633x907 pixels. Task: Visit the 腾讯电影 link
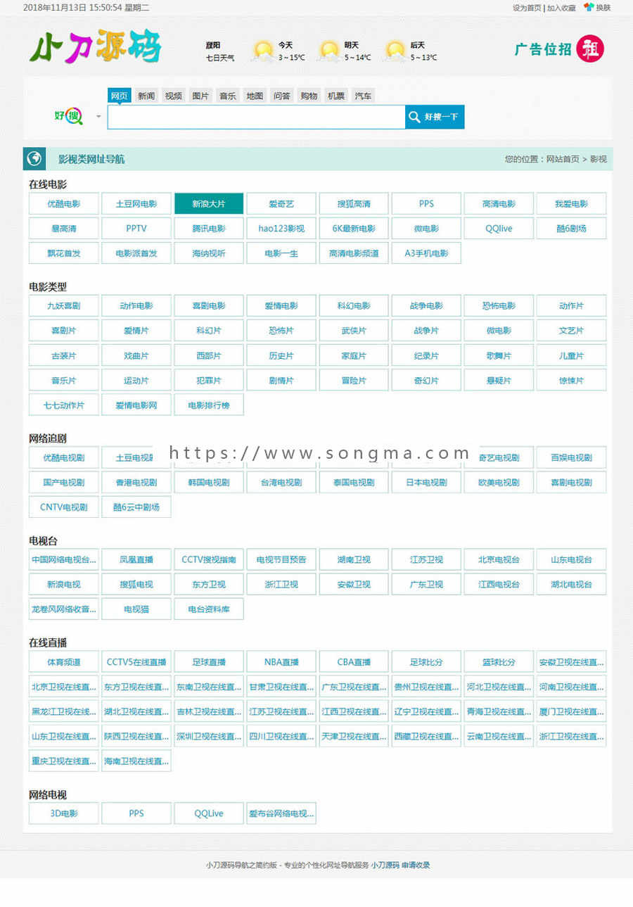pos(209,228)
